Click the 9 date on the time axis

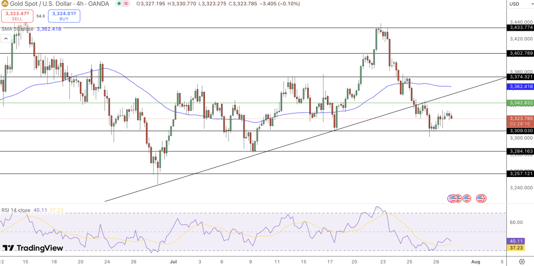point(251,262)
